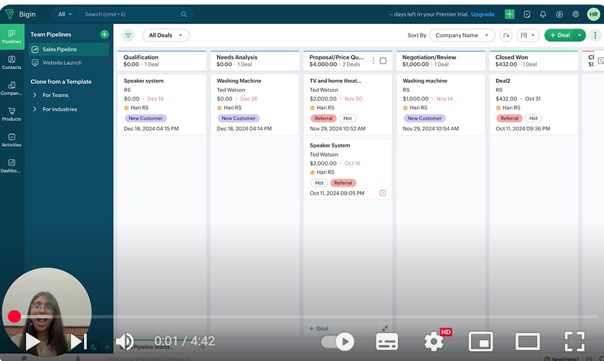Viewport: 604px width, 361px height.
Task: Click the Clone from a Template heading
Action: 61,81
